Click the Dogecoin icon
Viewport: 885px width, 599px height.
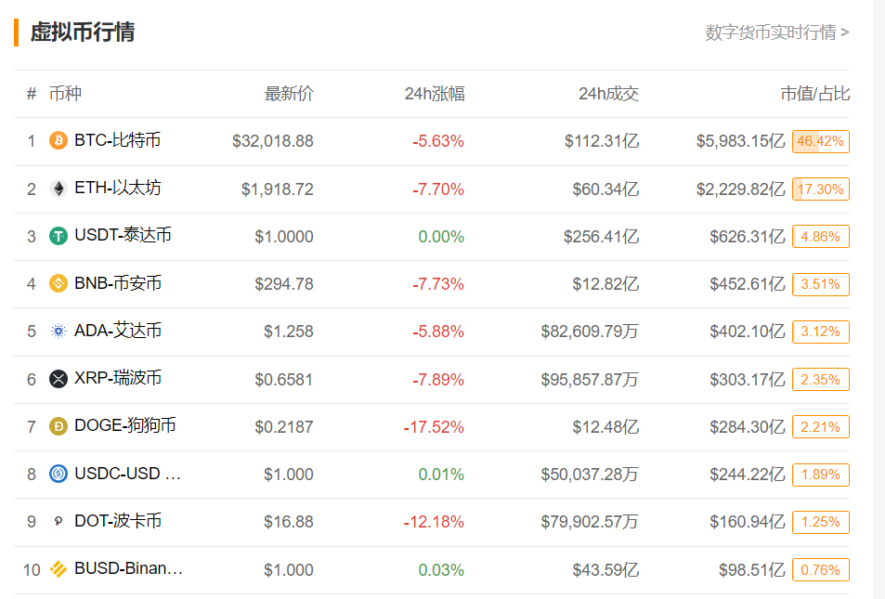point(59,426)
